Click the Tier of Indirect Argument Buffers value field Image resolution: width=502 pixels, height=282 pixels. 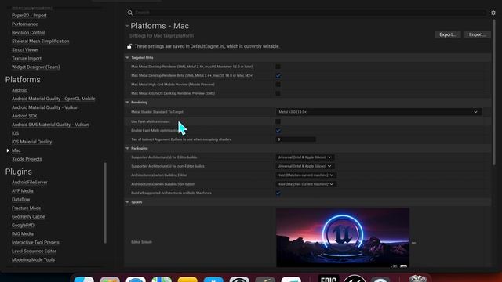[x=296, y=139]
